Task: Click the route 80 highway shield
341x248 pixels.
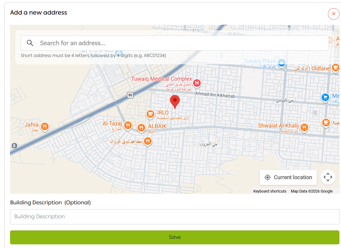Action: tap(130, 95)
